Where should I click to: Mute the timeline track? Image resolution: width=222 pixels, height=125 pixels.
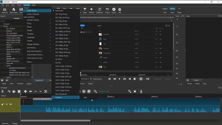click(x=7, y=104)
